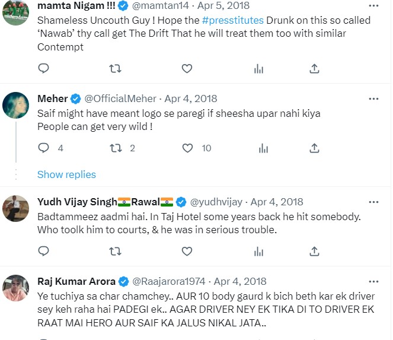
Task: Open more options for Raj Kumar Arora's tweet
Action: 373,281
